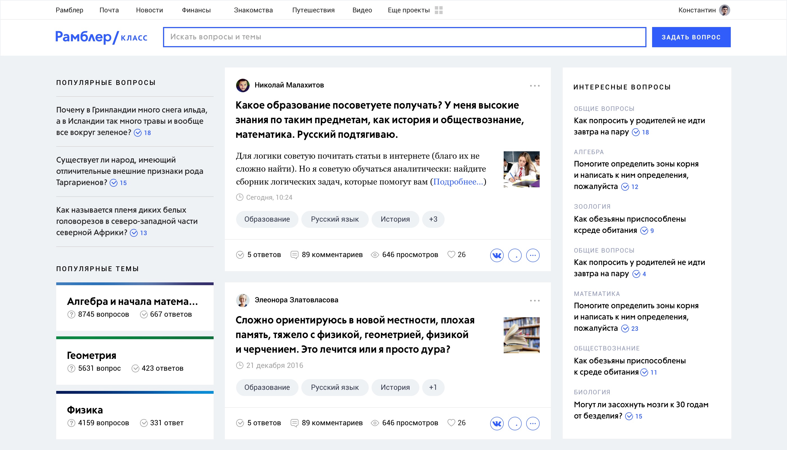Screen dimensions: 787x450
Task: Open three-dot menu on Николай Малахитов post
Action: click(x=535, y=86)
